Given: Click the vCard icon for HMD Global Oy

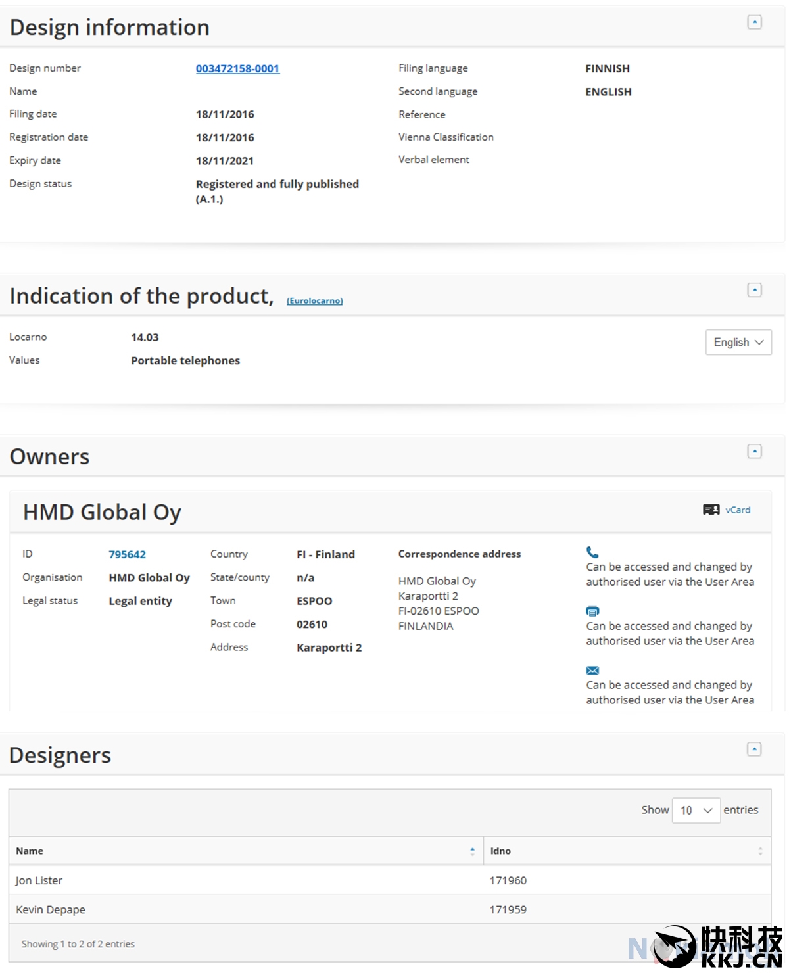Looking at the screenshot, I should pos(711,510).
